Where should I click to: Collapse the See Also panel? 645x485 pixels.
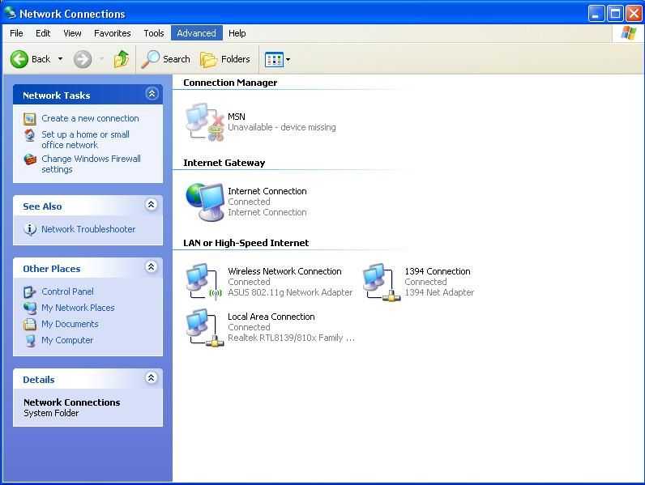[x=152, y=206]
